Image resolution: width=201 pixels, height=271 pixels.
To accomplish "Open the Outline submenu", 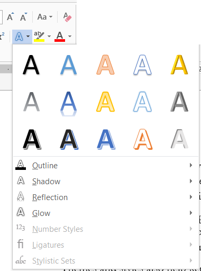I will [106, 166].
